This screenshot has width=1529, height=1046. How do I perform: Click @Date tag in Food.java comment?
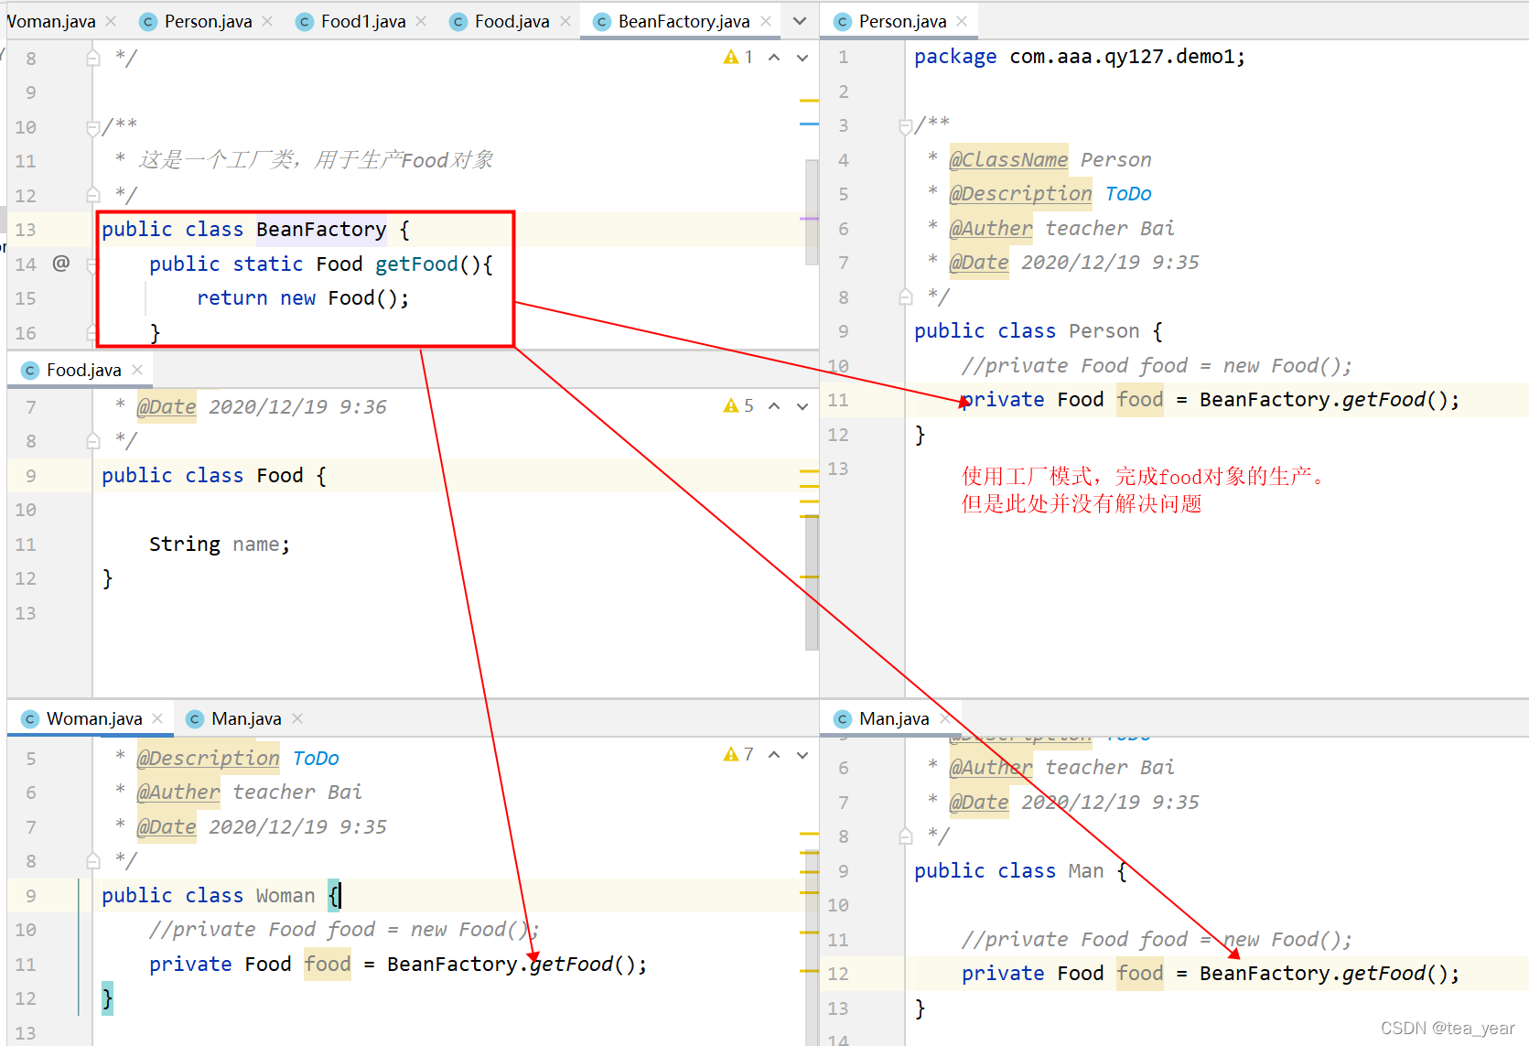[166, 406]
